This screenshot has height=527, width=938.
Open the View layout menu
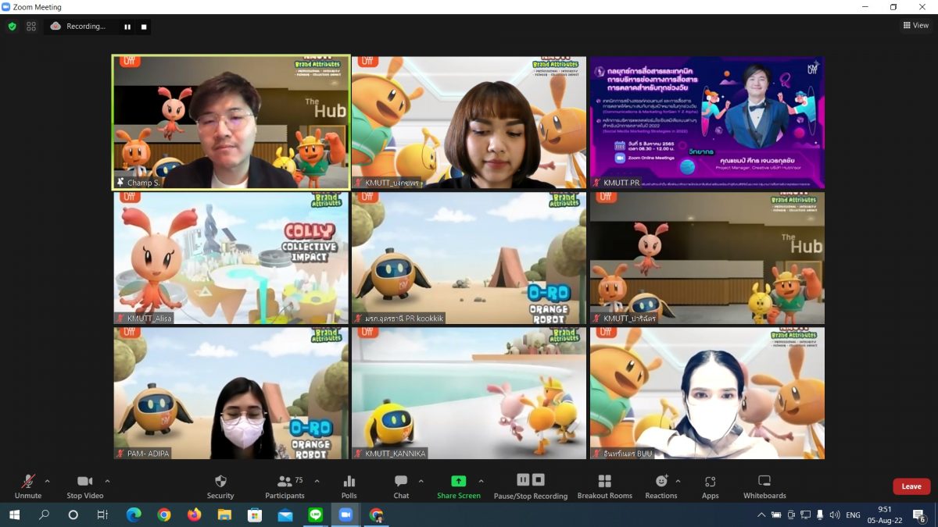click(x=916, y=25)
